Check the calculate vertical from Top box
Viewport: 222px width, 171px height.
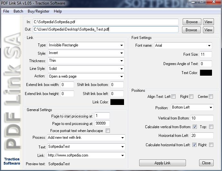[211, 127]
